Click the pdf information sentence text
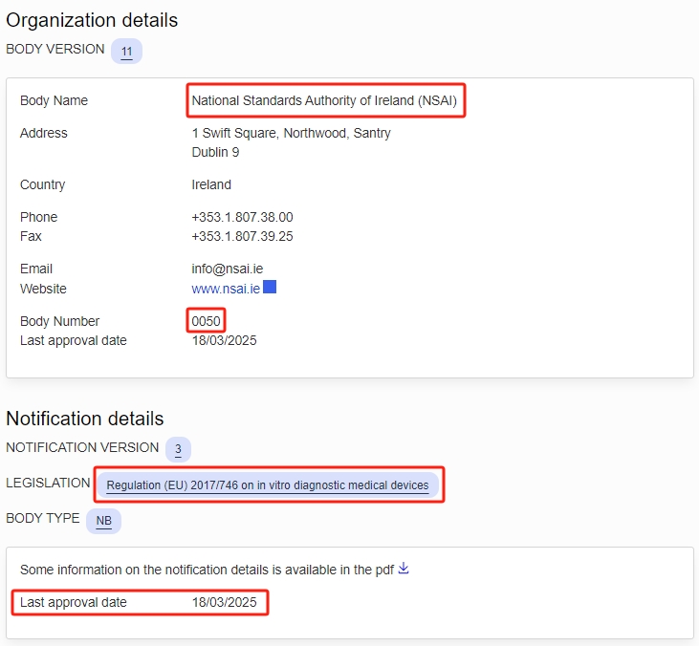Image resolution: width=699 pixels, height=646 pixels. coord(207,570)
